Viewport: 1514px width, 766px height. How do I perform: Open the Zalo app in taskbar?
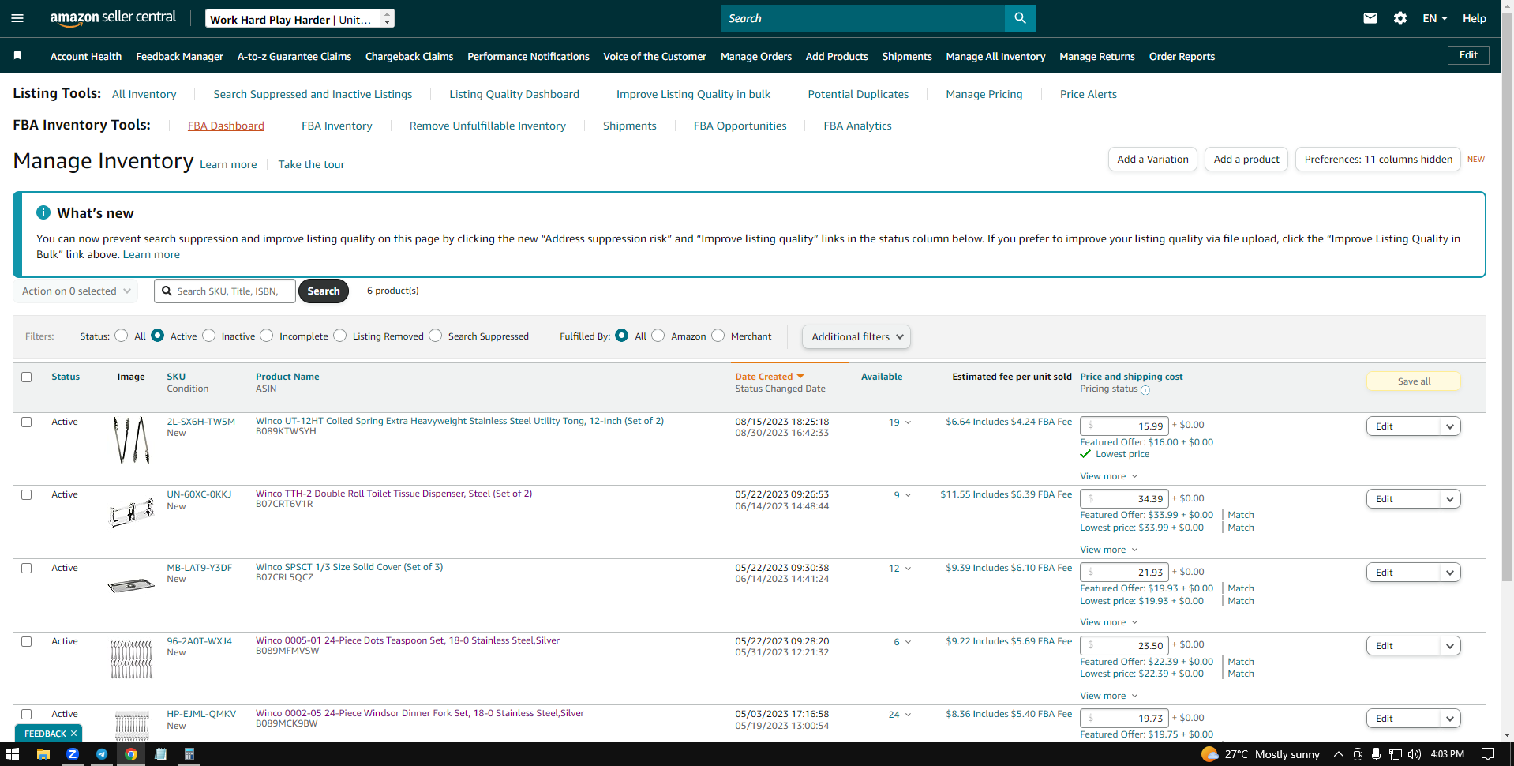point(73,754)
